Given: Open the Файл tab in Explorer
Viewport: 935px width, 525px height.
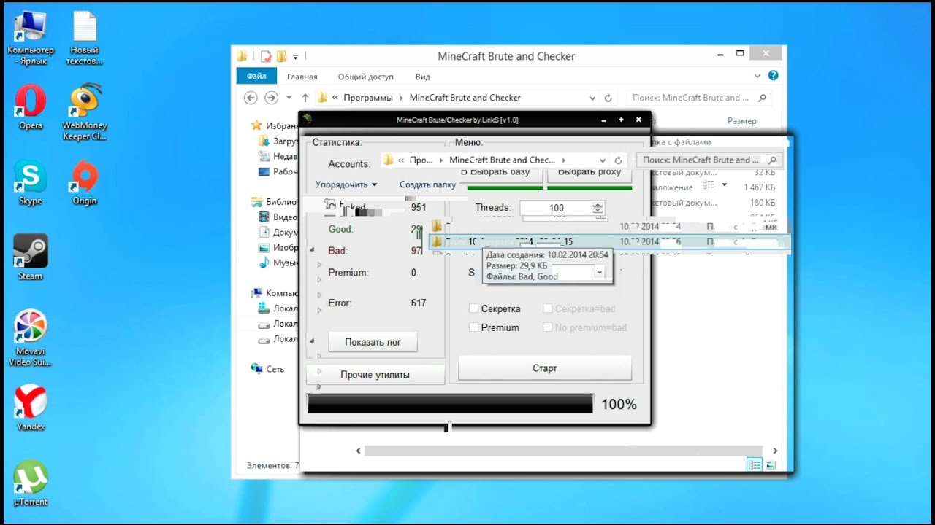Looking at the screenshot, I should click(x=256, y=77).
